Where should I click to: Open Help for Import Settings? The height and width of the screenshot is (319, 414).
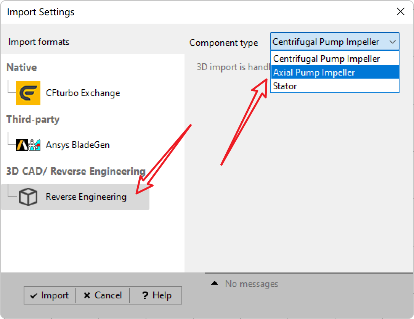[156, 295]
